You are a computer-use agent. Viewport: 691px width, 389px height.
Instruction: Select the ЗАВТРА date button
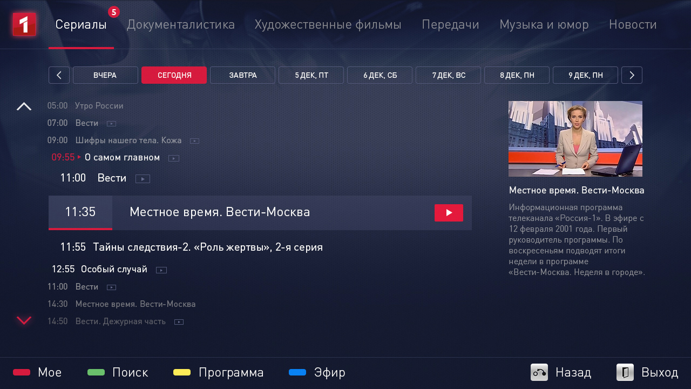click(x=242, y=75)
